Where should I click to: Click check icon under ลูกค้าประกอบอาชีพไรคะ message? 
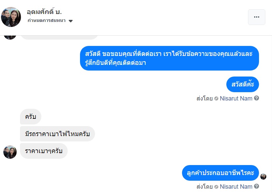tap(216, 187)
